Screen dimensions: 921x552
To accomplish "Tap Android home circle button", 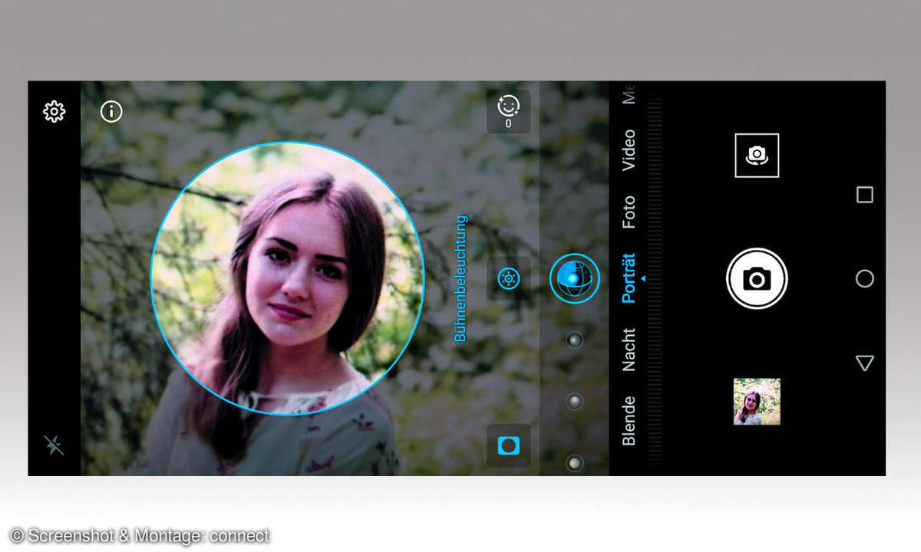I will (865, 278).
